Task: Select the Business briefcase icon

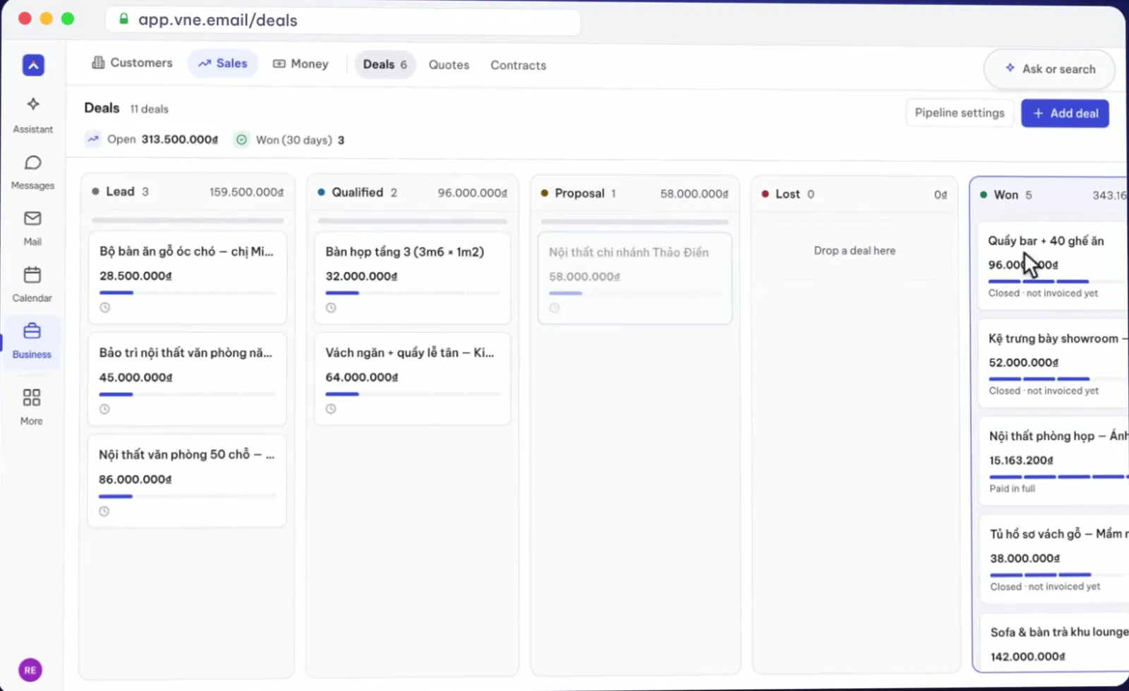Action: click(x=32, y=331)
